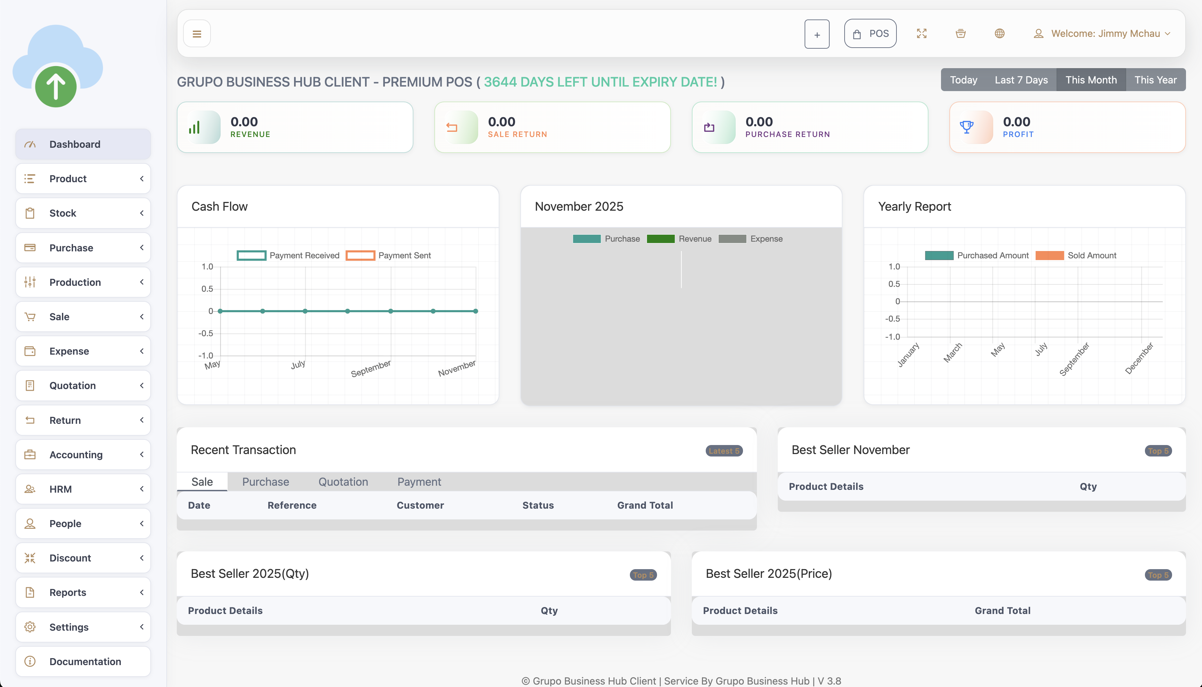Click the profit trophy icon

tap(966, 127)
